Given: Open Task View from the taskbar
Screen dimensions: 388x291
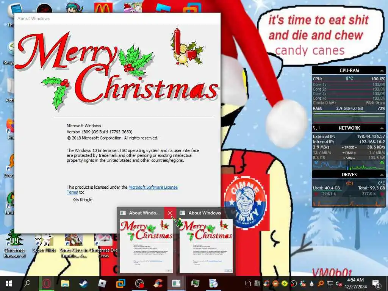Looking at the screenshot, I should 248,283.
